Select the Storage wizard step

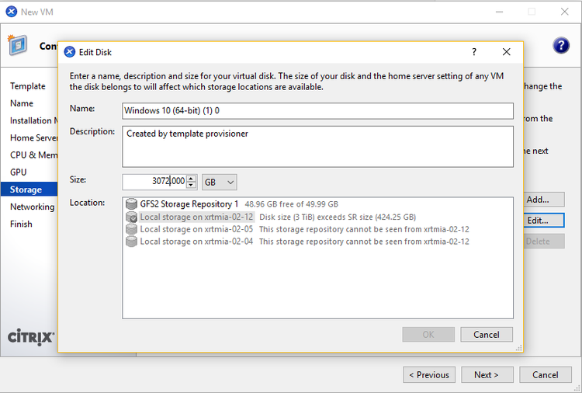(29, 190)
